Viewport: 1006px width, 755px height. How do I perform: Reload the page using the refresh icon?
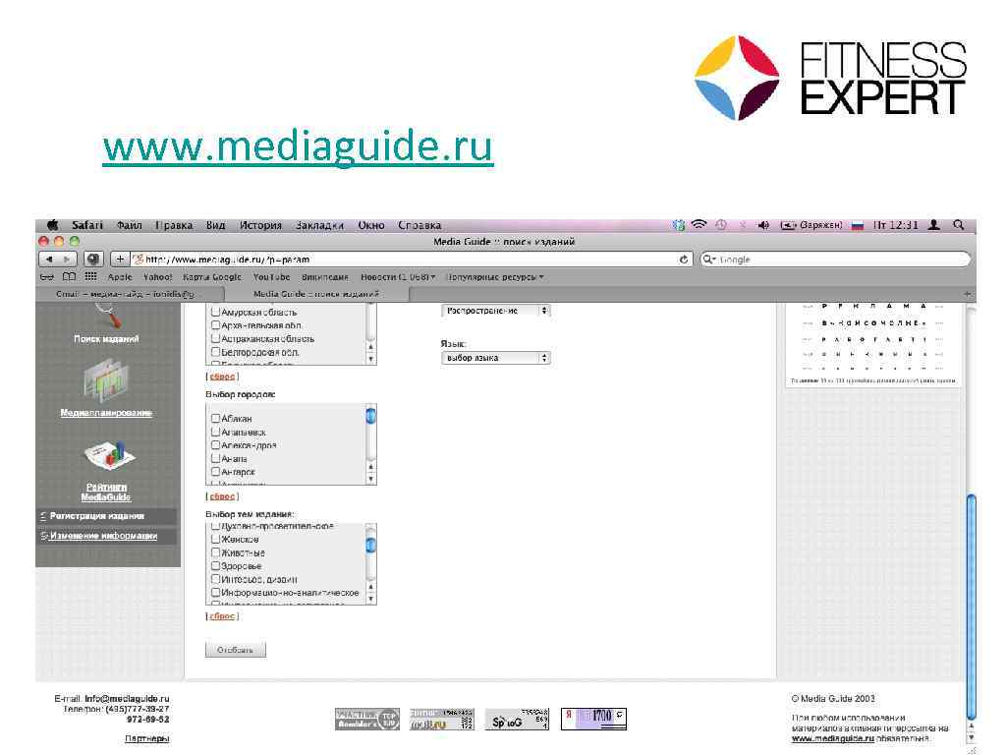point(684,260)
